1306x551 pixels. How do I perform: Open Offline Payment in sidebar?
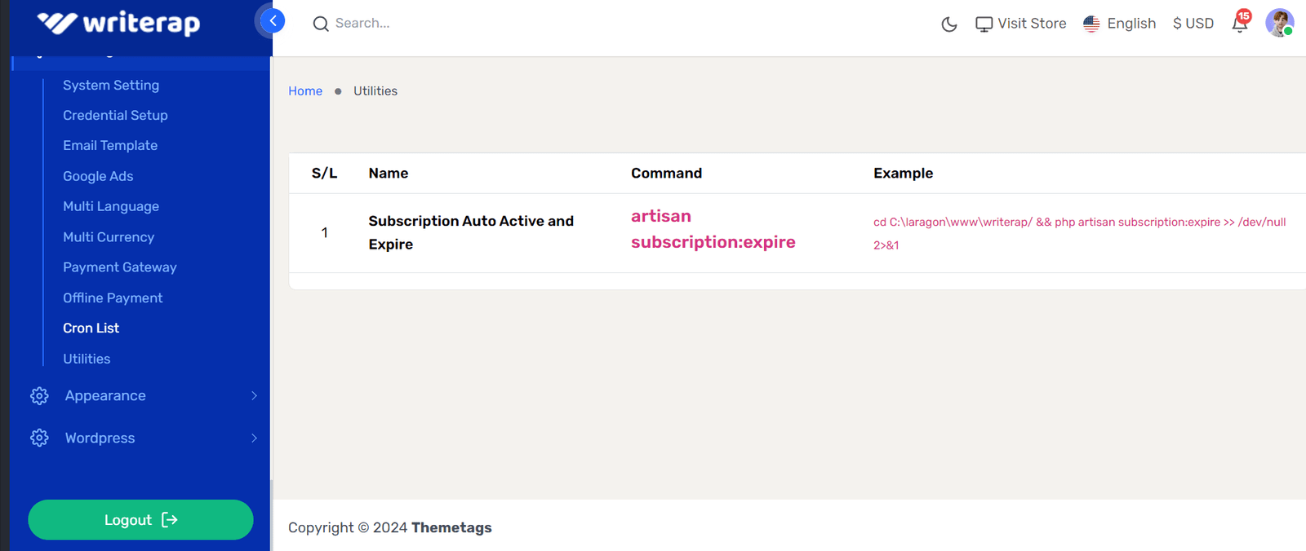point(113,298)
